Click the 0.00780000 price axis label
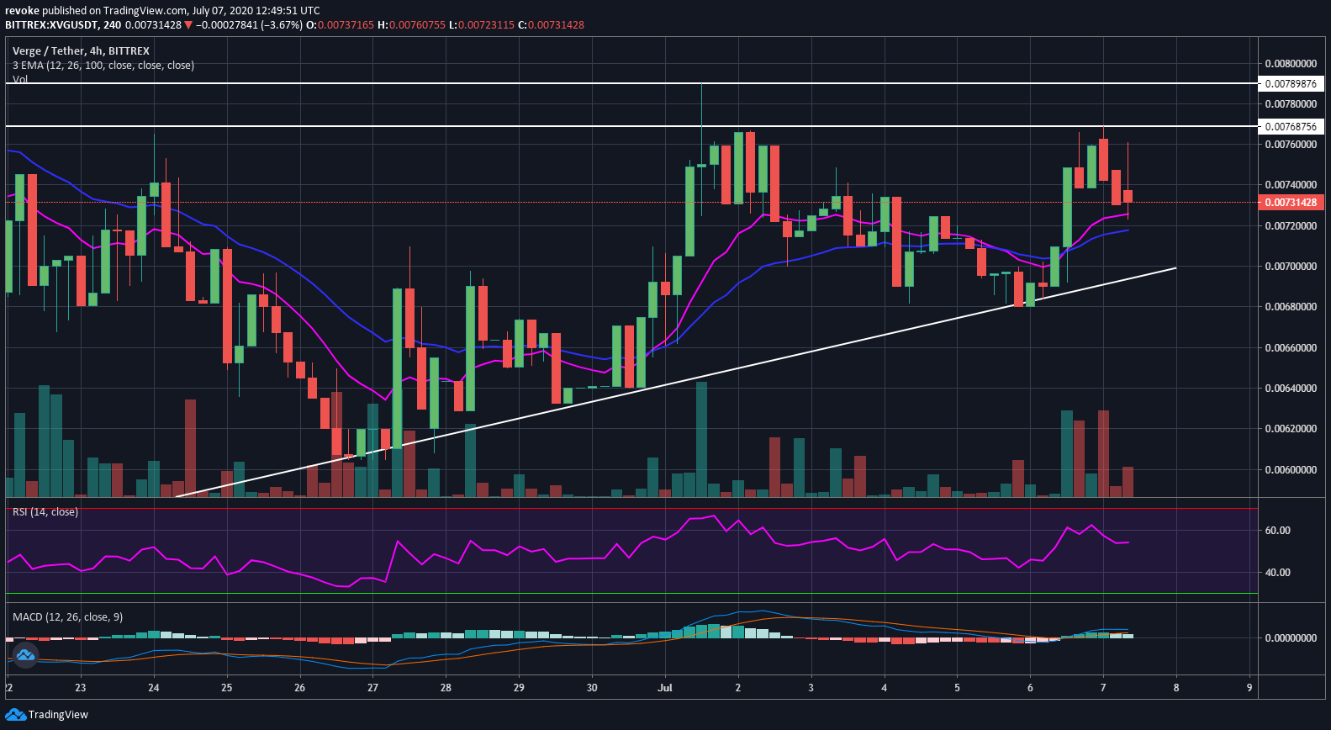 (1291, 104)
